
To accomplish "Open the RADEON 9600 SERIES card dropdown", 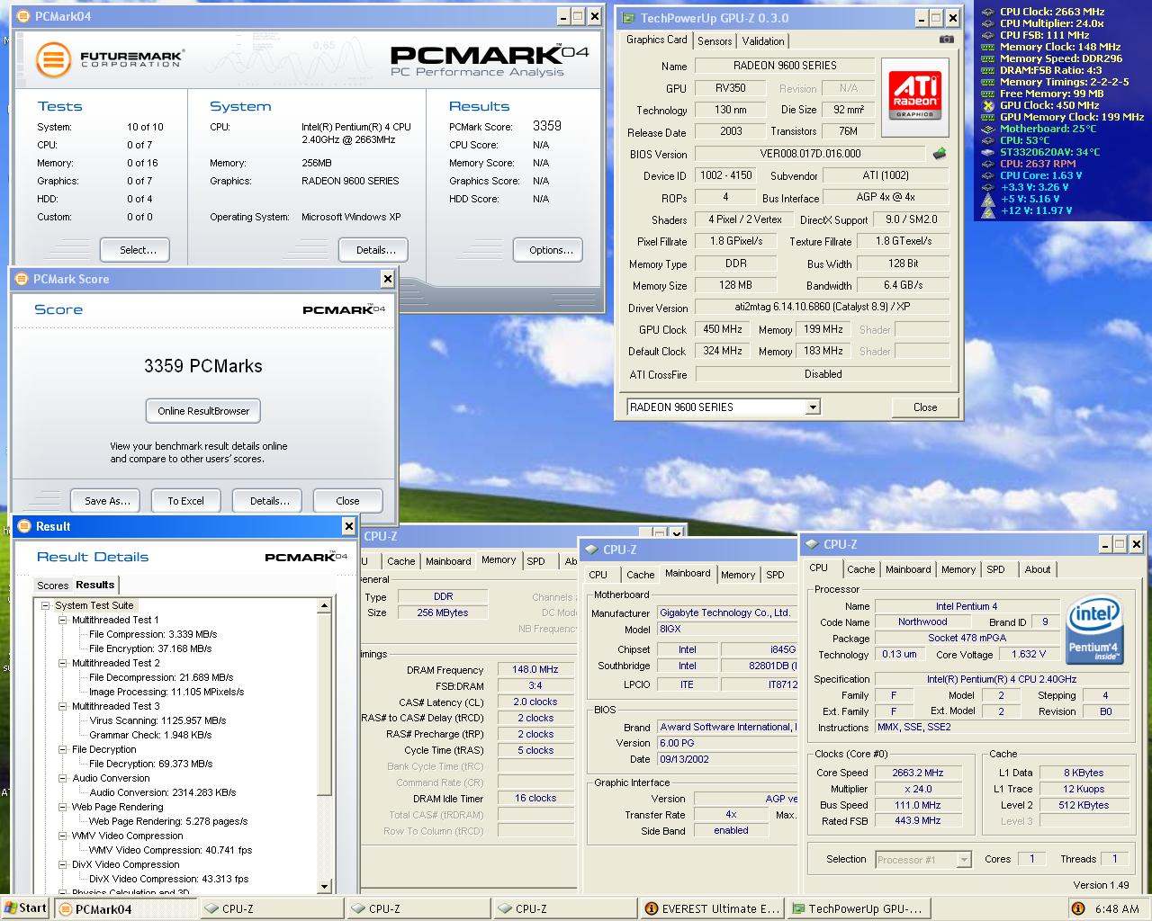I will [x=813, y=407].
